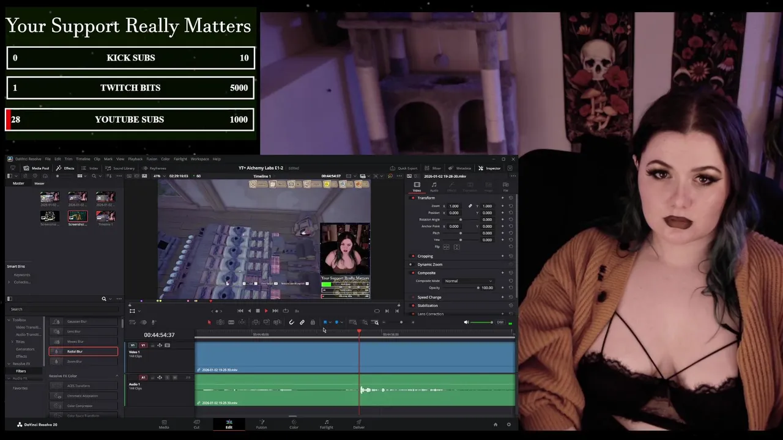Collapse the Toolbox tree item
The height and width of the screenshot is (440, 783).
[x=9, y=320]
